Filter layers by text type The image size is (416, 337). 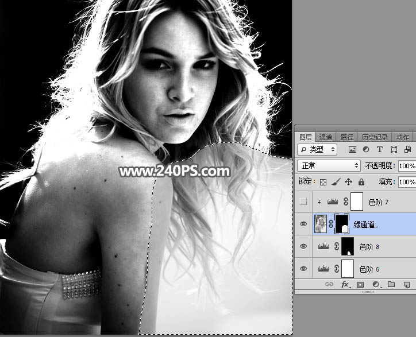[380, 149]
